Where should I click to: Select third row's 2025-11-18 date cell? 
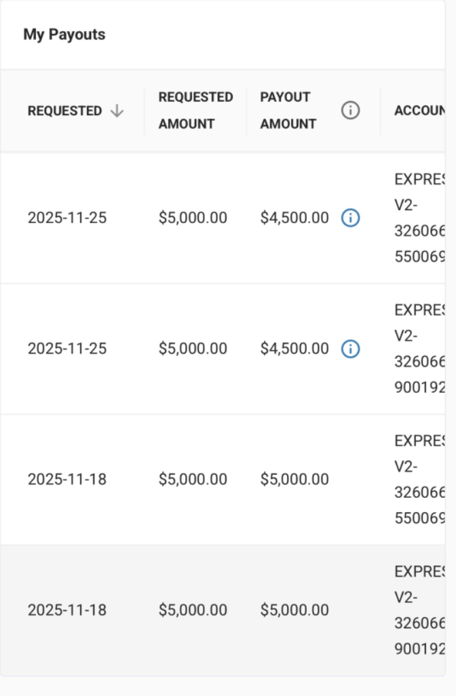click(x=67, y=480)
